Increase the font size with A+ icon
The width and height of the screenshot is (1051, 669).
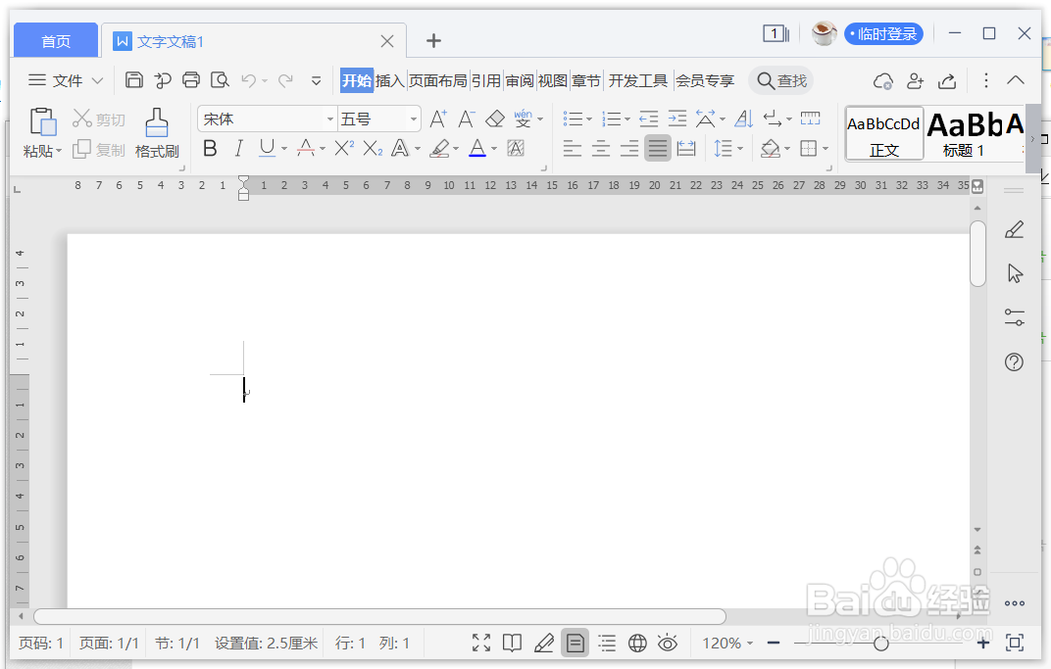coord(437,117)
